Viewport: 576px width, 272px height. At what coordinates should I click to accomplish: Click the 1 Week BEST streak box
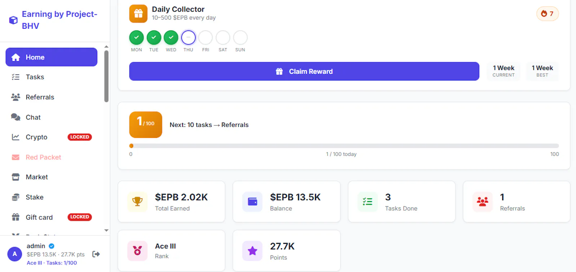tap(542, 71)
